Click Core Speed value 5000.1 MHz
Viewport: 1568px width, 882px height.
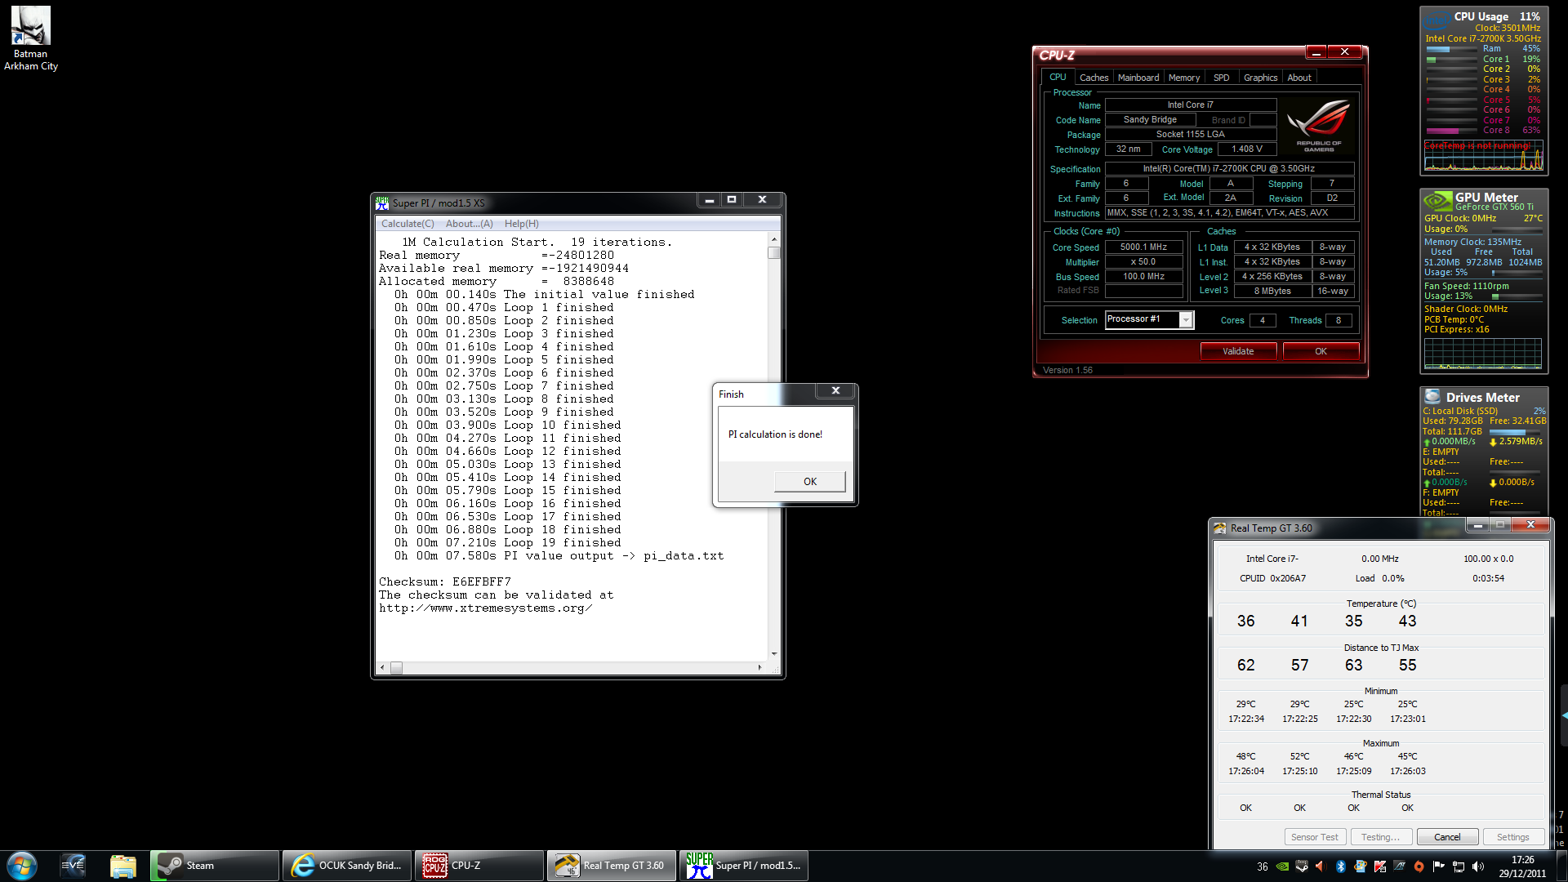tap(1143, 247)
